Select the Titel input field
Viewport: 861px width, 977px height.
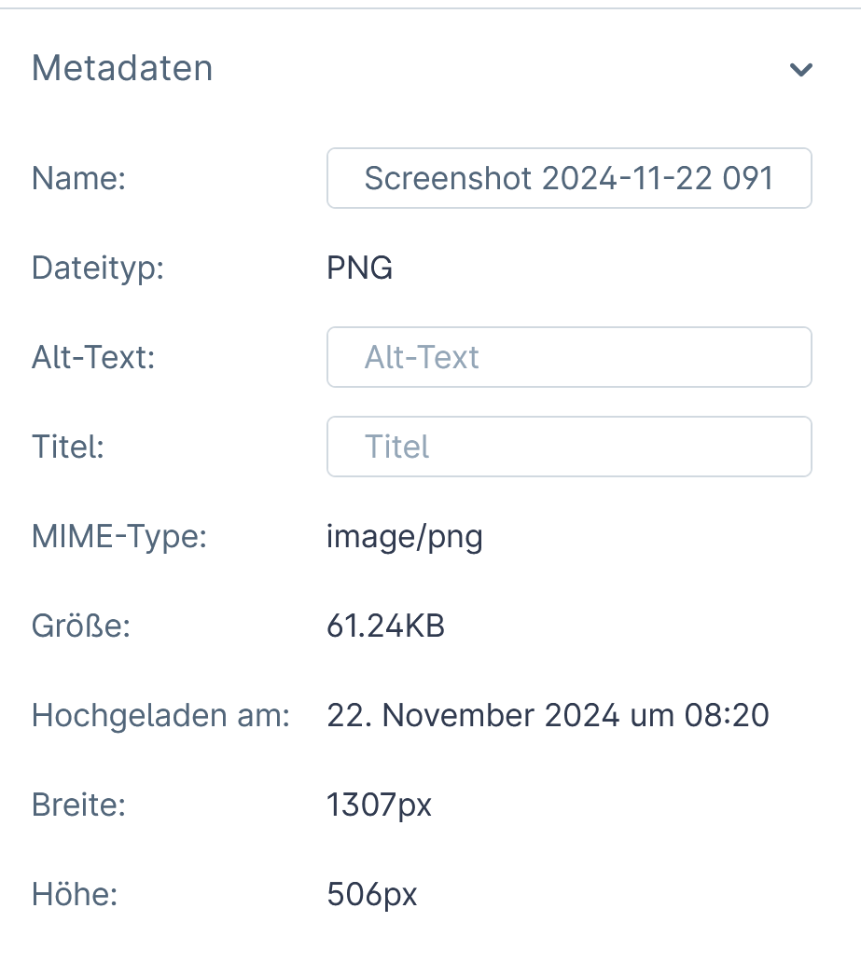click(569, 447)
